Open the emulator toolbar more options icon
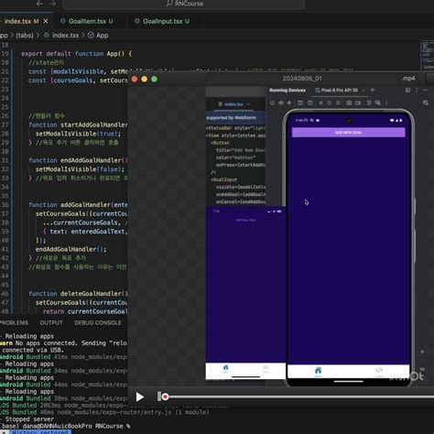The image size is (434, 434). tap(386, 103)
